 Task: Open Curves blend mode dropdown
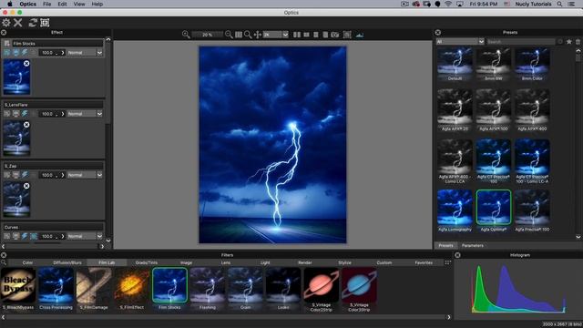(x=85, y=236)
